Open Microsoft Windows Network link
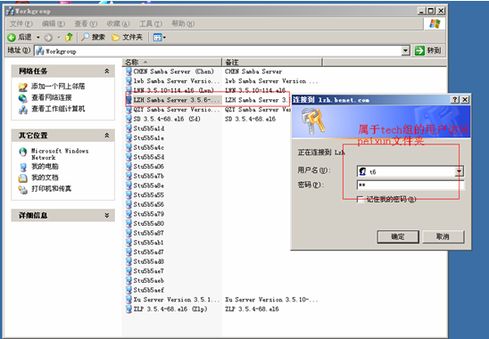 tap(60, 154)
